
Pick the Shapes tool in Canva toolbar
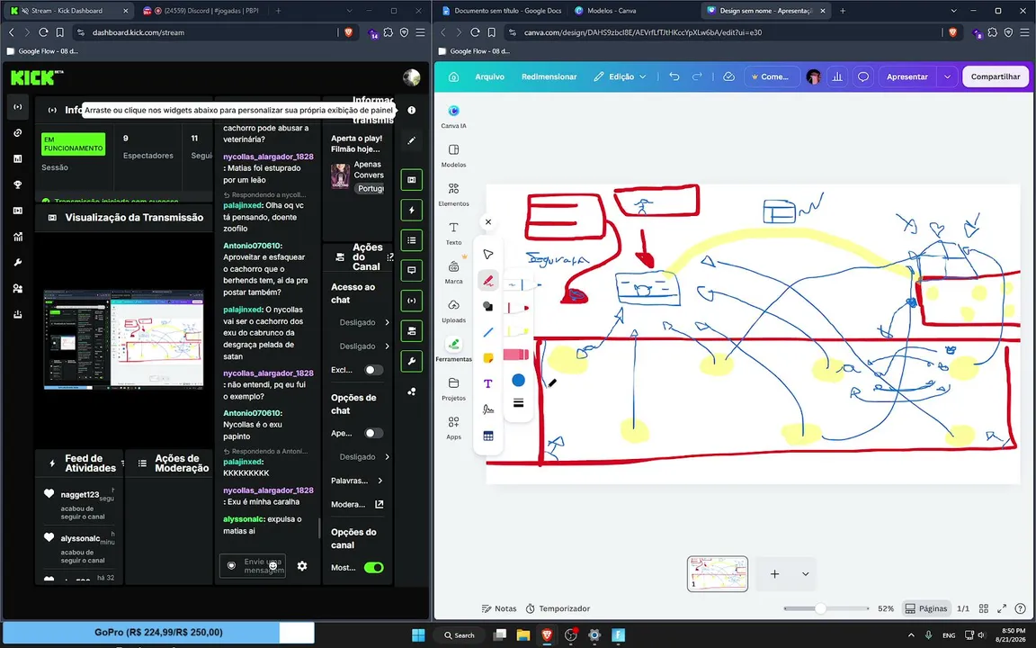488,306
